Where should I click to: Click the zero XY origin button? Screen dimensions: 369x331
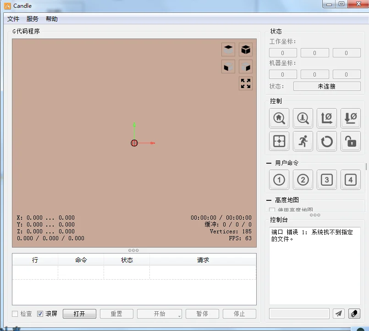coord(327,118)
